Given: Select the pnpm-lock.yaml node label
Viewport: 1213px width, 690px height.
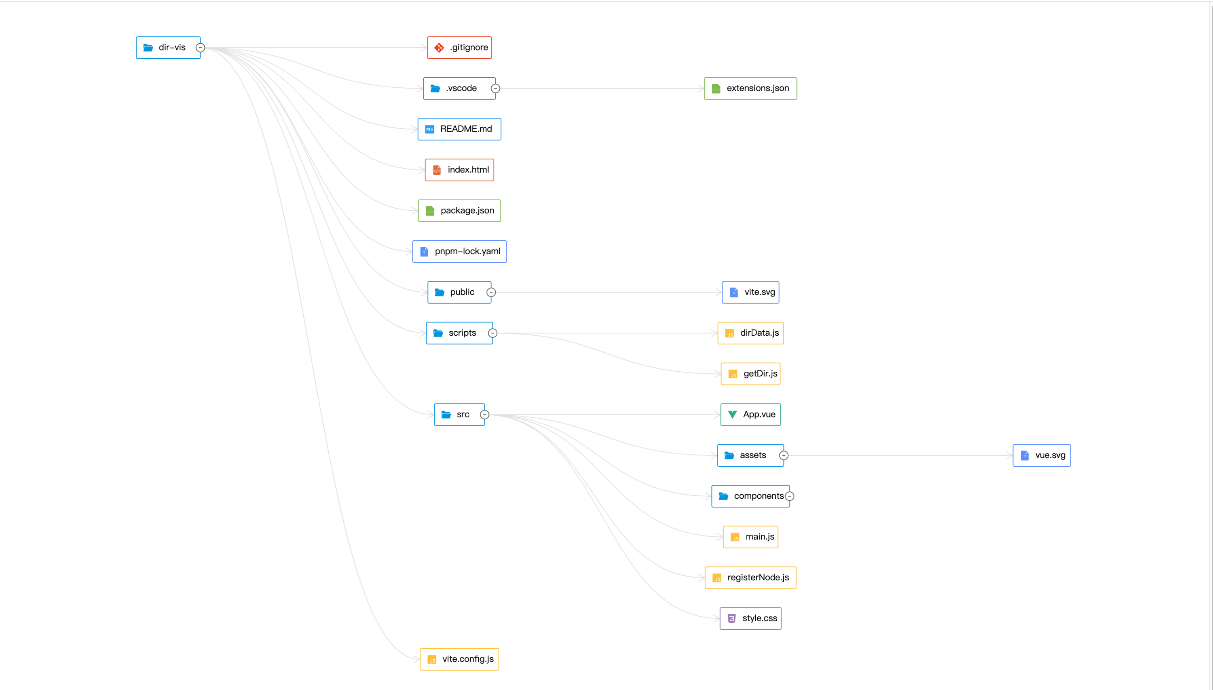Looking at the screenshot, I should [x=467, y=251].
